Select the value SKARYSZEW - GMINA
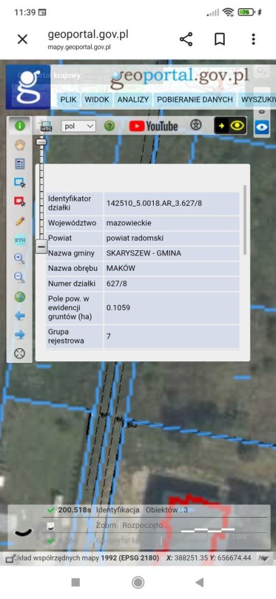The height and width of the screenshot is (599, 276). tap(144, 253)
